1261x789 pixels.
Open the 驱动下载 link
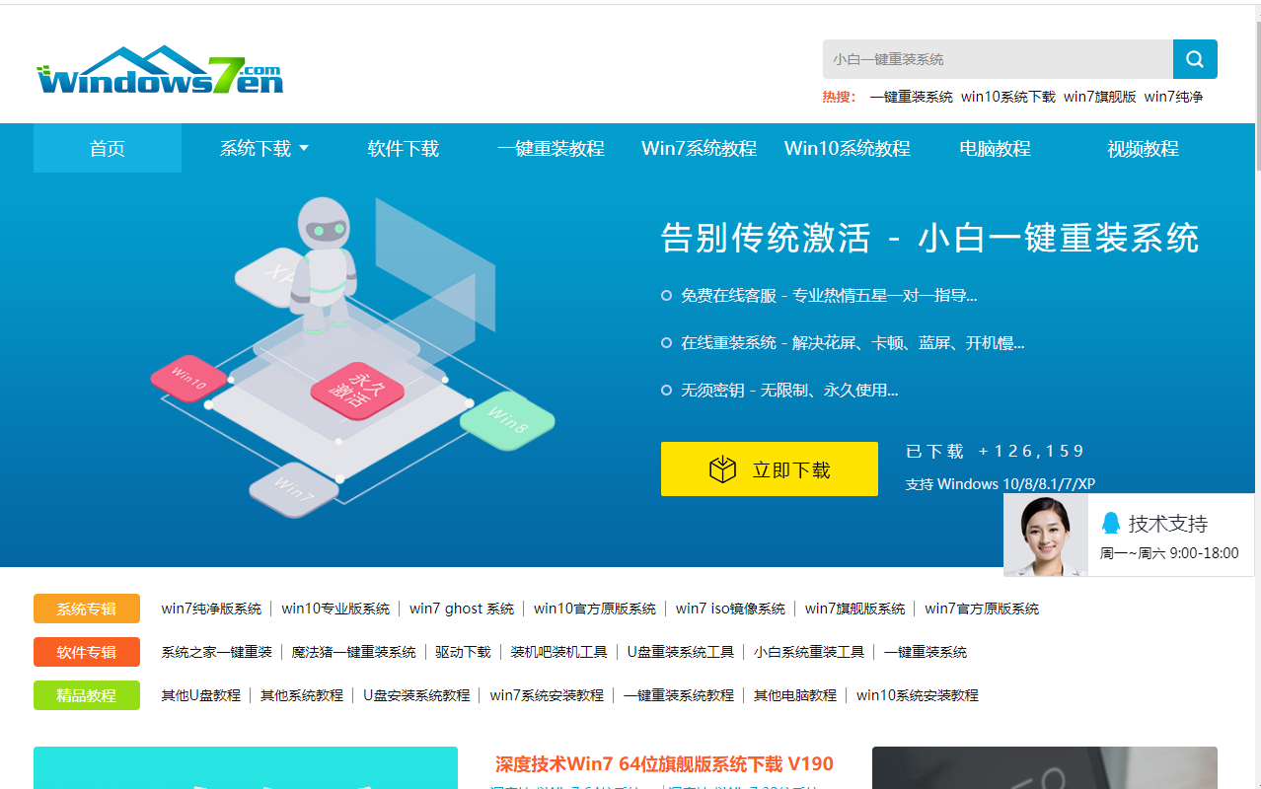coord(463,652)
